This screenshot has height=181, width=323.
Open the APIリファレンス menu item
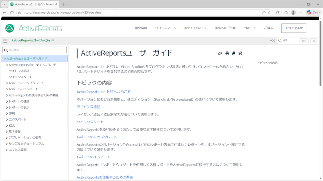click(195, 28)
